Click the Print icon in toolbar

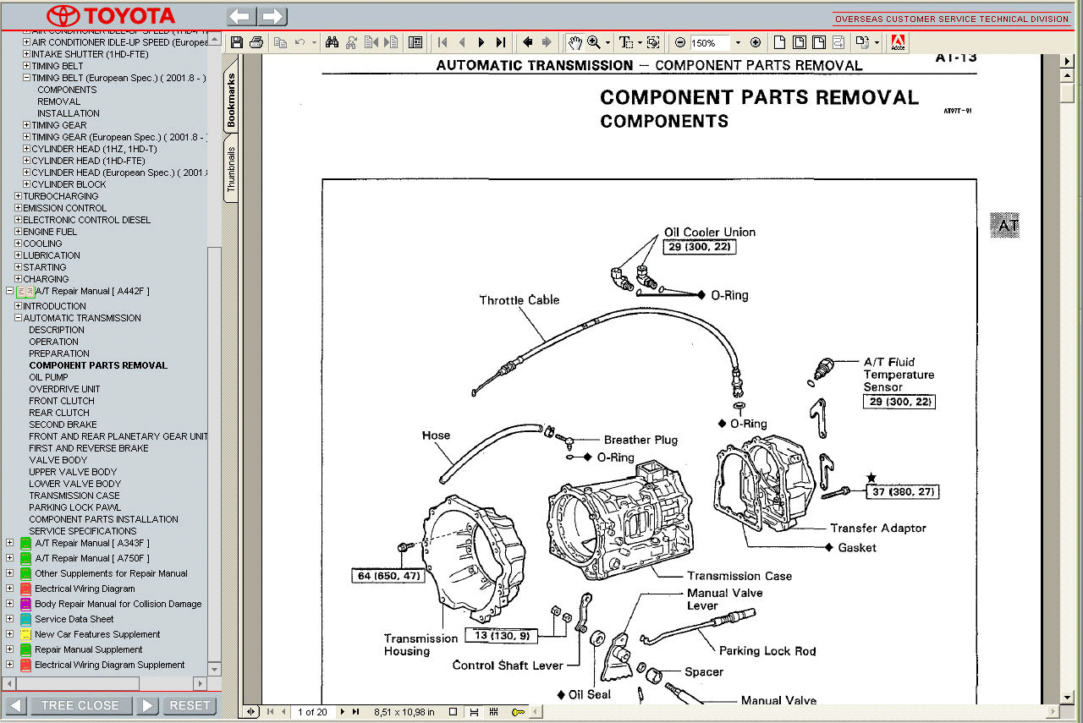pyautogui.click(x=256, y=42)
